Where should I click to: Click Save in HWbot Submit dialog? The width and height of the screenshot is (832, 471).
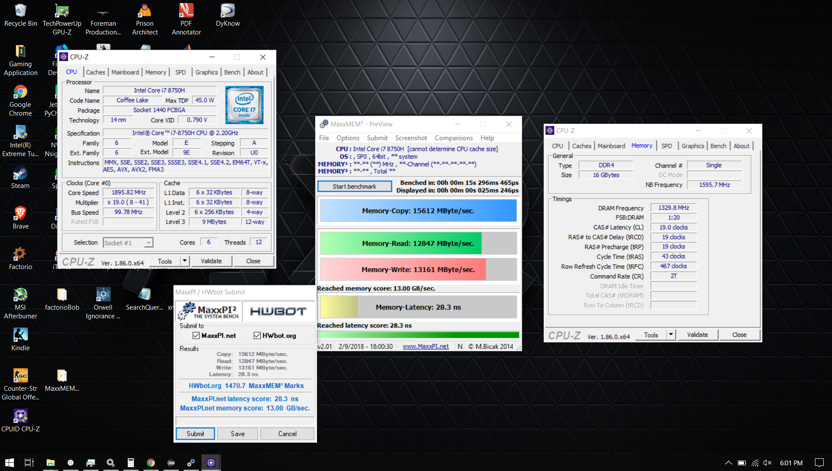(x=238, y=433)
